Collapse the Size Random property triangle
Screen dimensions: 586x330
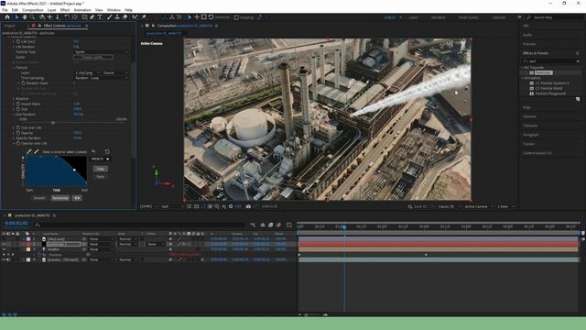[14, 115]
